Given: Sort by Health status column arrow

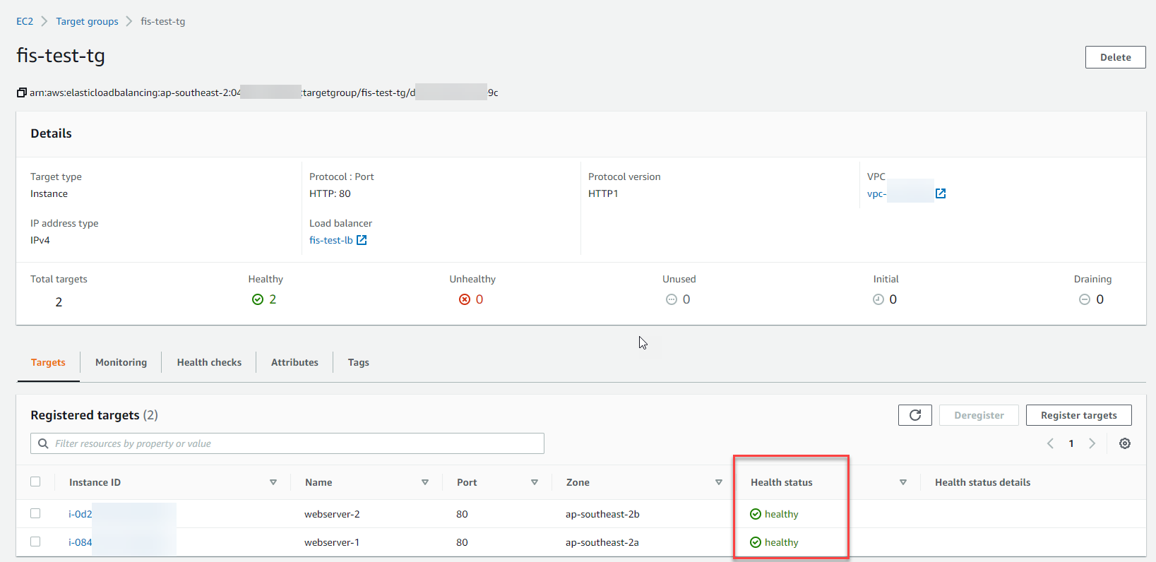Looking at the screenshot, I should [902, 482].
